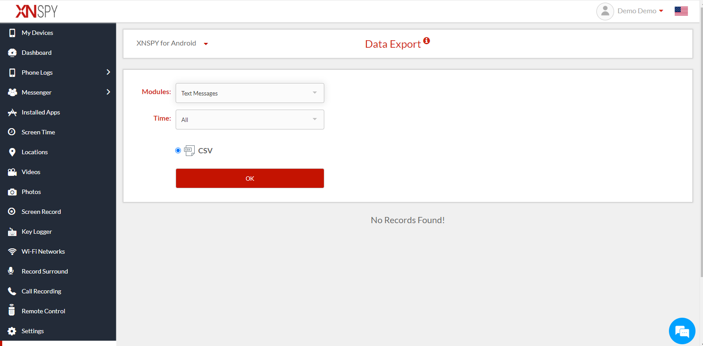Click the Call Recording phone icon
Screen dimensions: 703x346
[12, 291]
